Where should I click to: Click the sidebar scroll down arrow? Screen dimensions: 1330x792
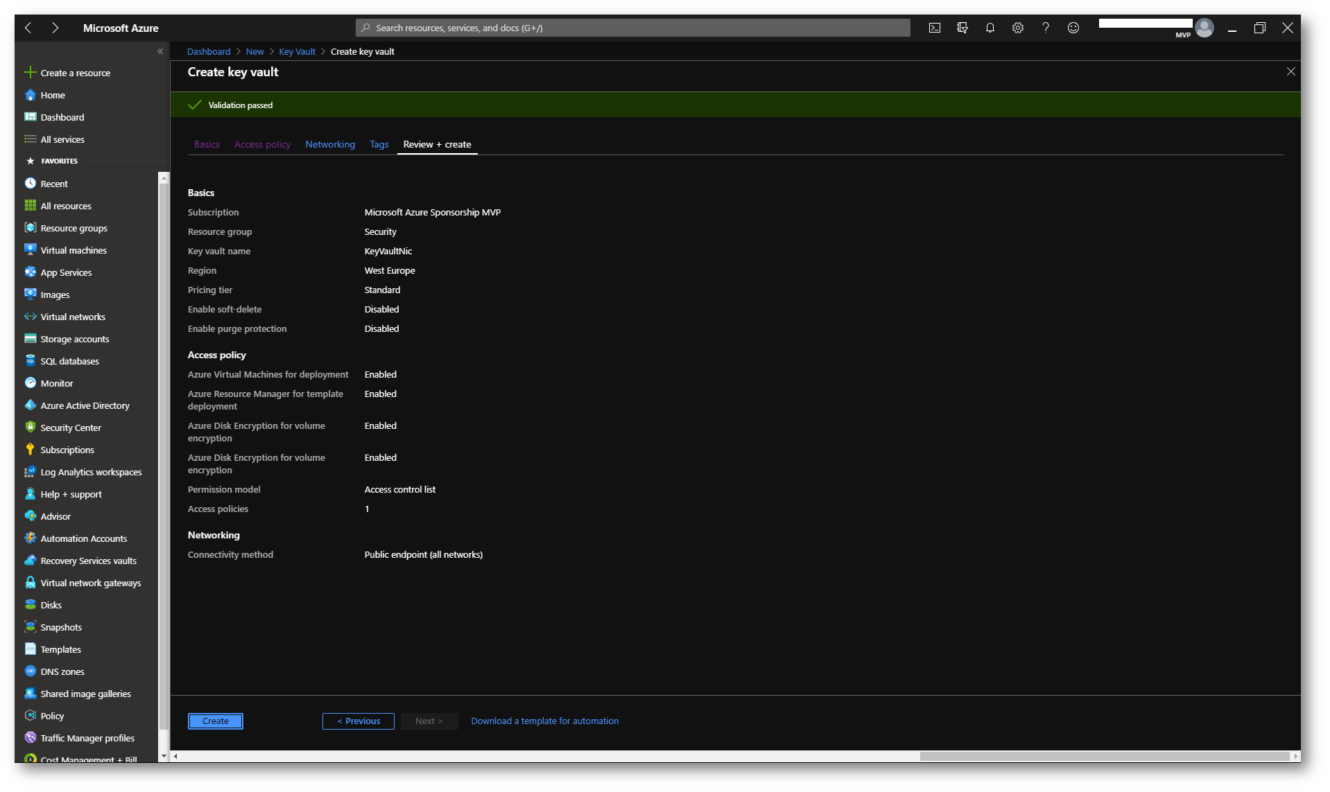pos(164,756)
